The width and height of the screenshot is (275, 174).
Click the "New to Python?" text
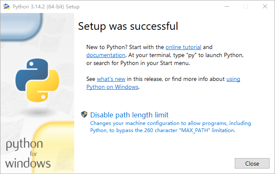pos(104,47)
